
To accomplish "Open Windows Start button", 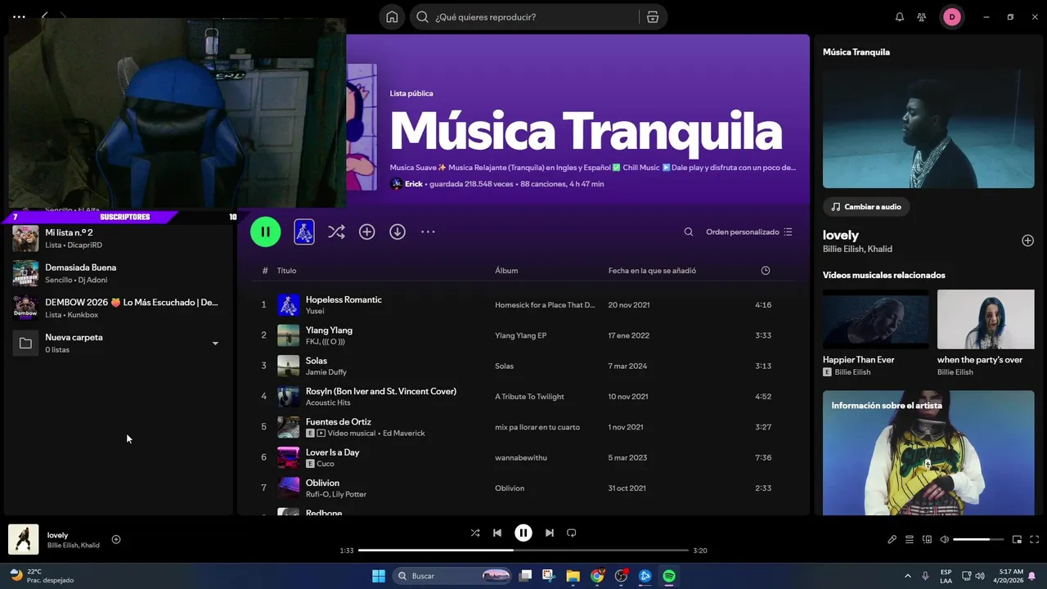I will 379,576.
